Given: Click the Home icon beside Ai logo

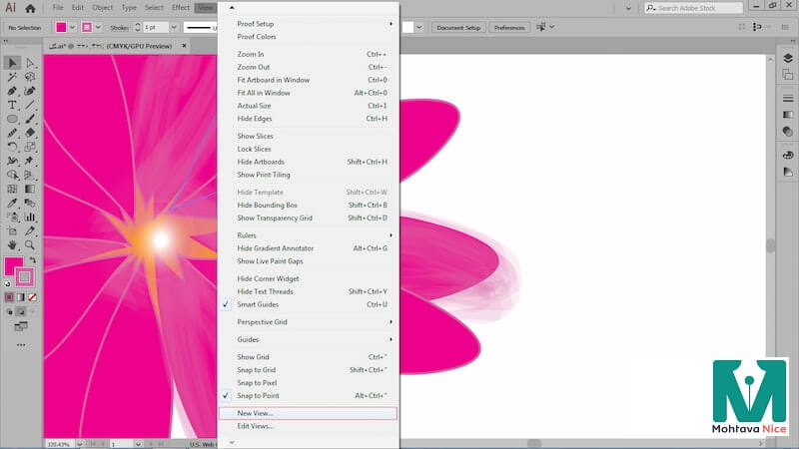Looking at the screenshot, I should (x=30, y=8).
